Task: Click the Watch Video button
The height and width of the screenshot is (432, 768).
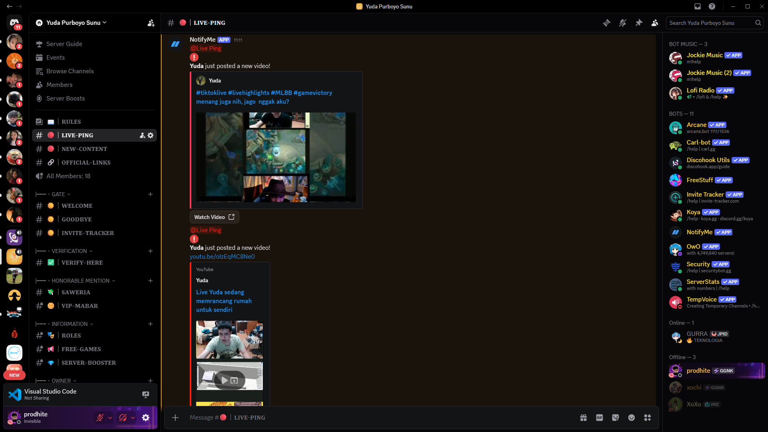Action: tap(214, 217)
